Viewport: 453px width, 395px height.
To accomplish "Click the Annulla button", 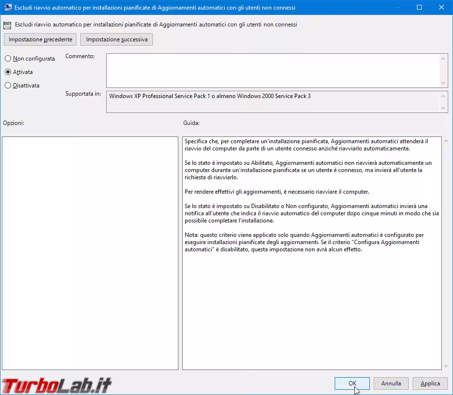I will click(x=390, y=383).
